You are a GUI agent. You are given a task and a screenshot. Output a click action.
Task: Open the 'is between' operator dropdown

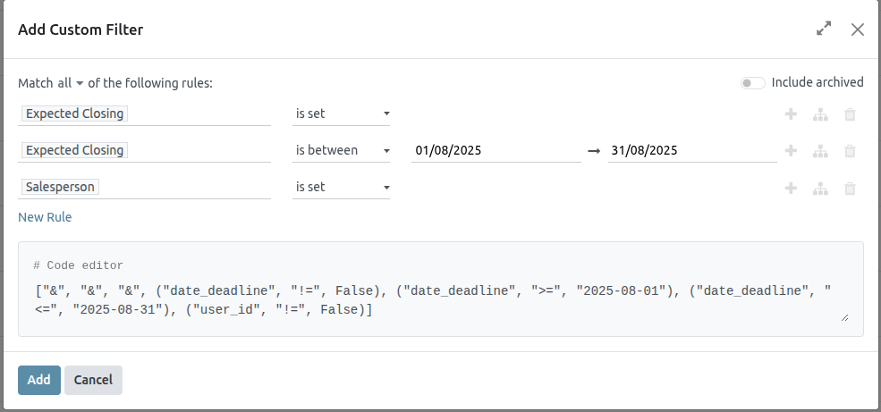click(x=342, y=151)
